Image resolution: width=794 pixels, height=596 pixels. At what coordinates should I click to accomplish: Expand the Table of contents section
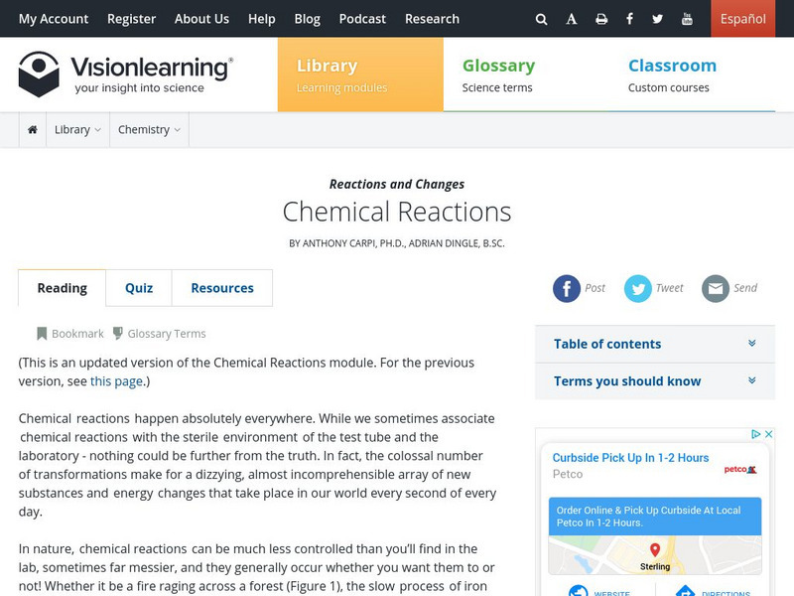(654, 344)
